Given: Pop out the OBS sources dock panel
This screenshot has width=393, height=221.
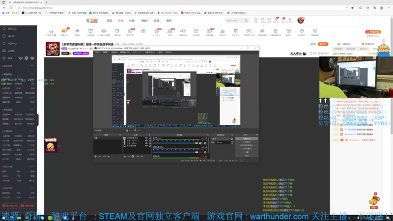Looking at the screenshot, I should coord(149,135).
